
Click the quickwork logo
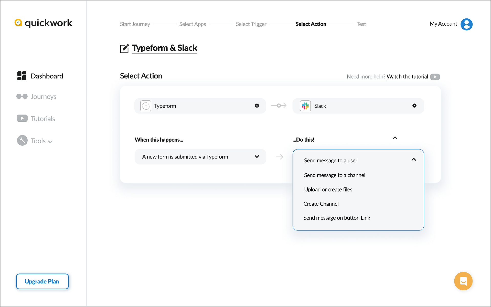[x=43, y=23]
